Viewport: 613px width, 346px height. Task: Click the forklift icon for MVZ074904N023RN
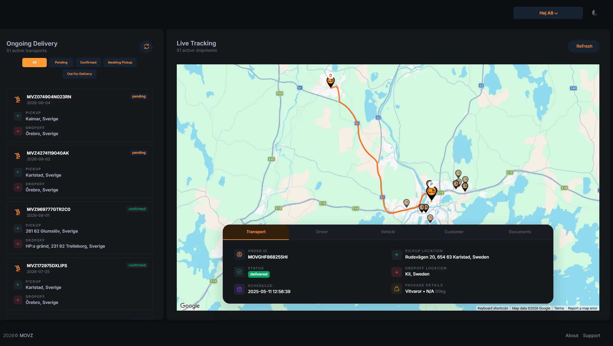pos(18,99)
